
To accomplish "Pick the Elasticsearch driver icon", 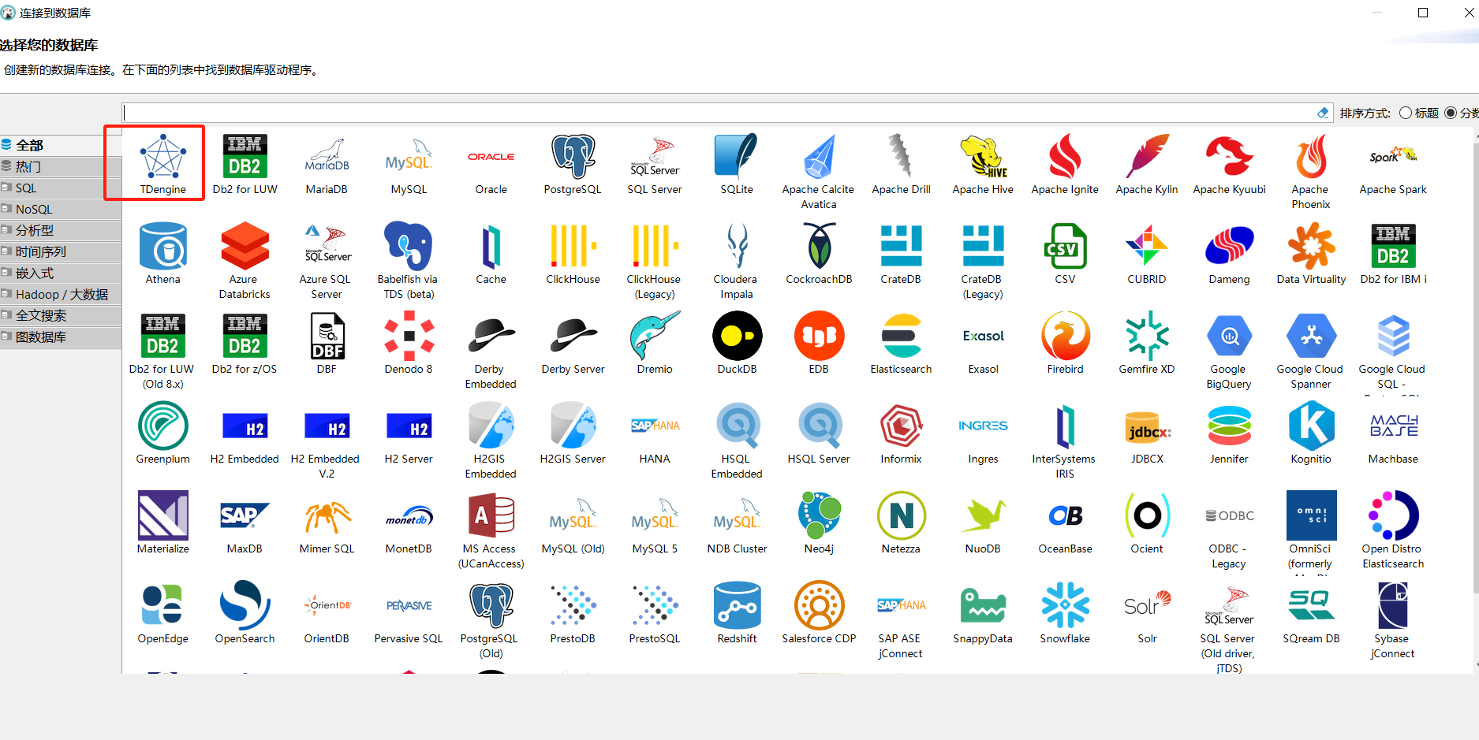I will pyautogui.click(x=901, y=336).
